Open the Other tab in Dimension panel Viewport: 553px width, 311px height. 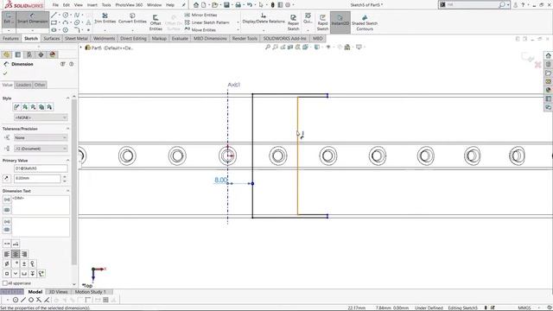tap(40, 85)
